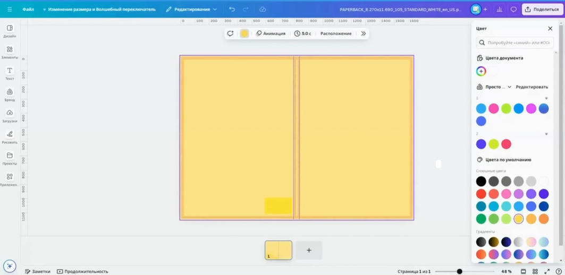Image resolution: width=565 pixels, height=275 pixels.
Task: Enter fullscreen presentation mode
Action: [x=547, y=271]
